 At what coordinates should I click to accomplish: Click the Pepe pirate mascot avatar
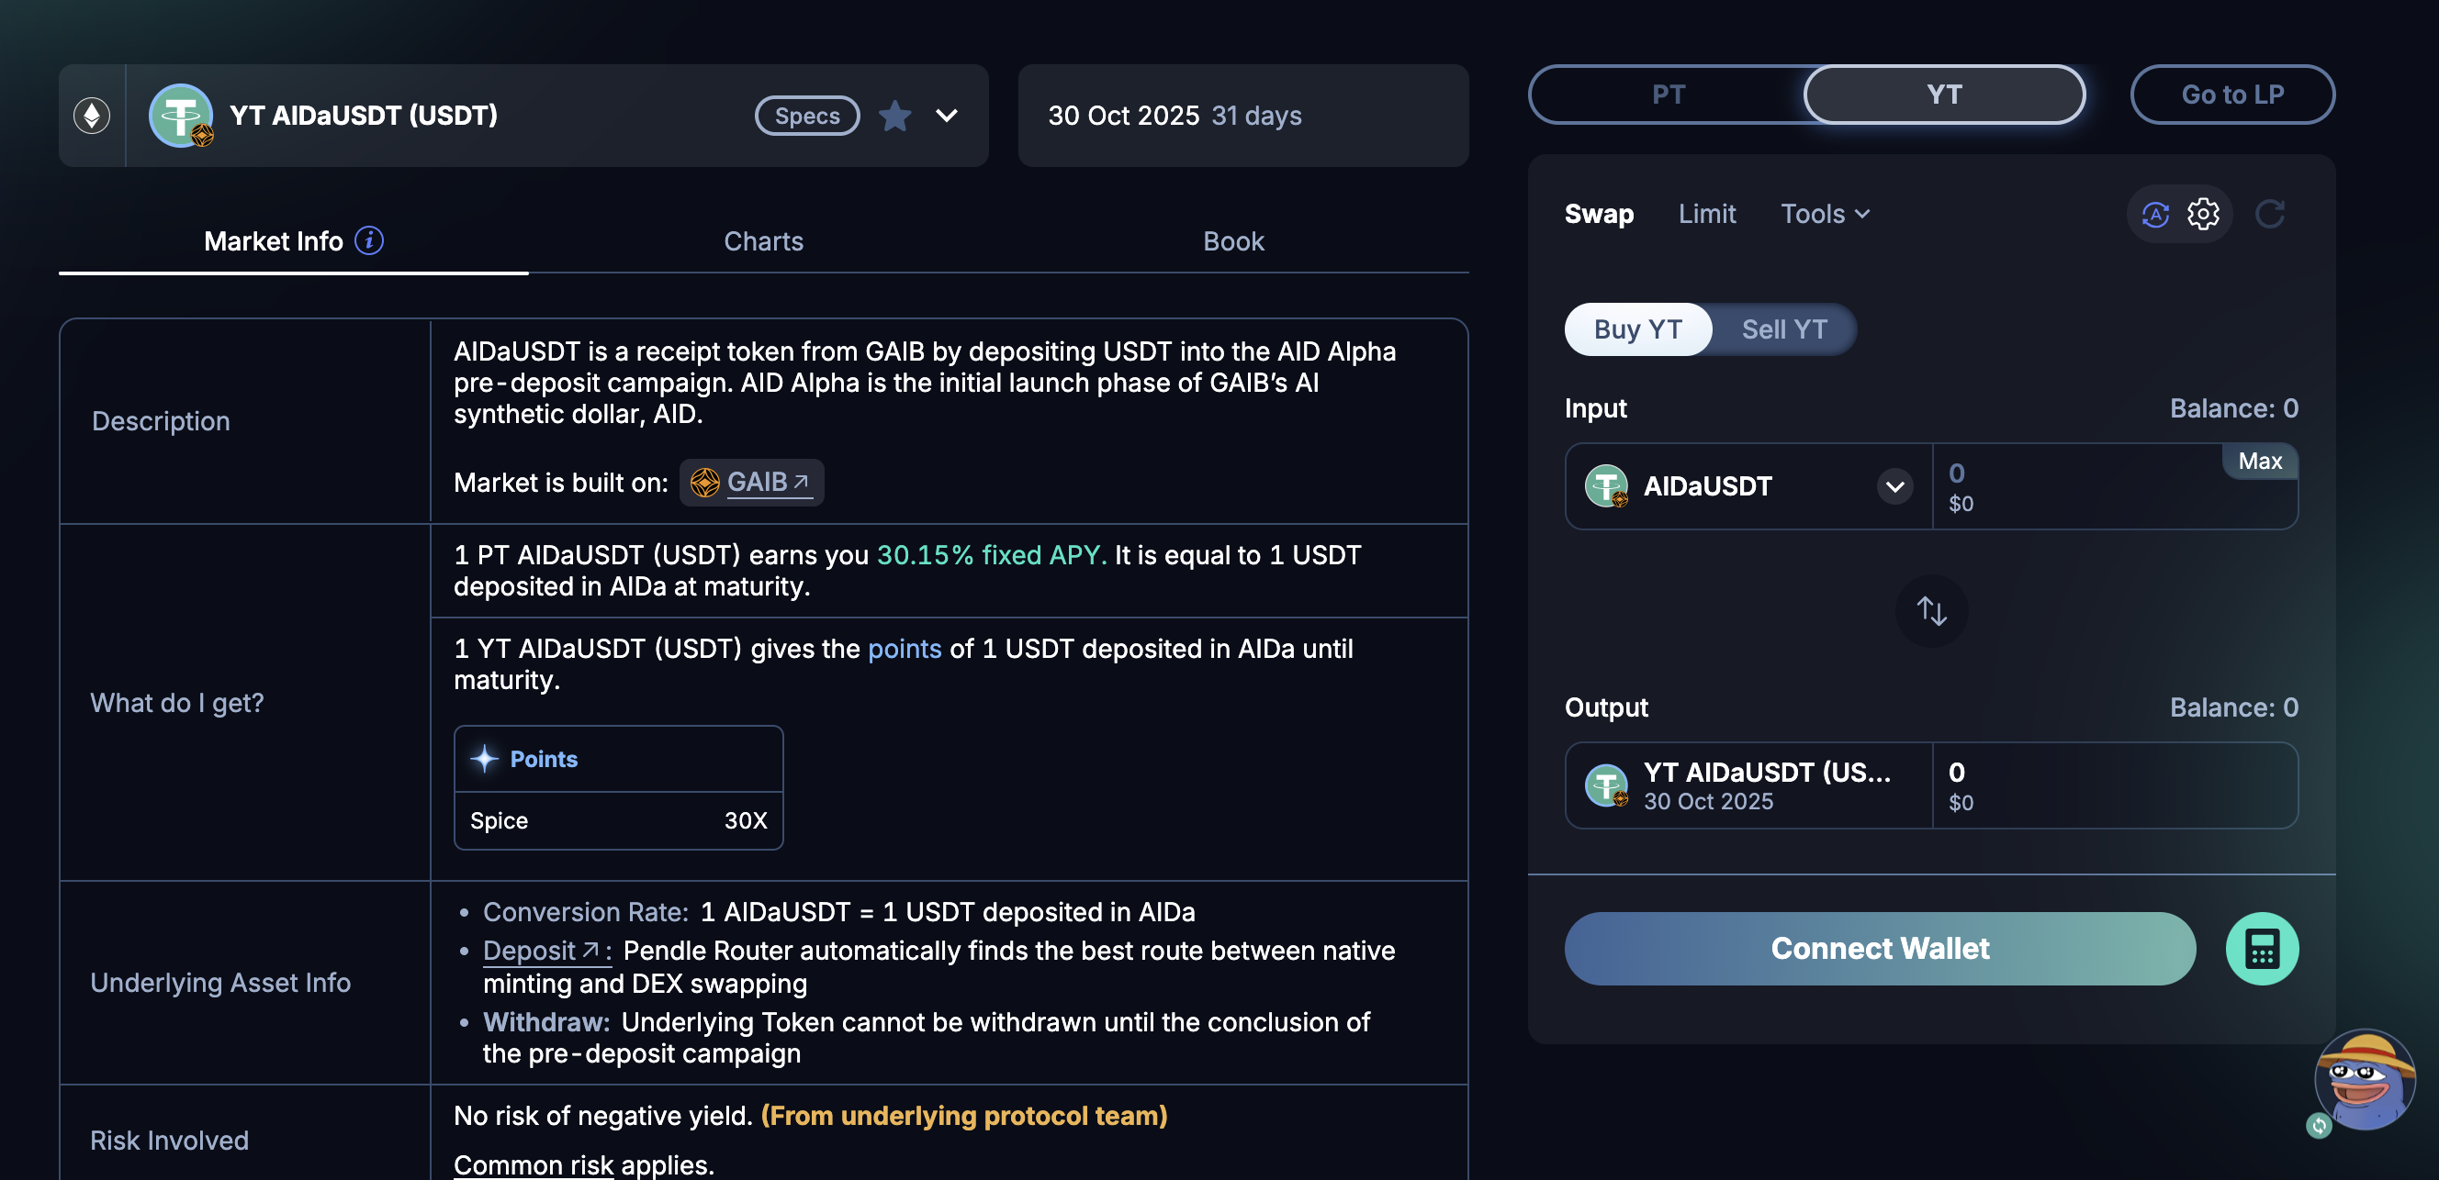click(2365, 1081)
